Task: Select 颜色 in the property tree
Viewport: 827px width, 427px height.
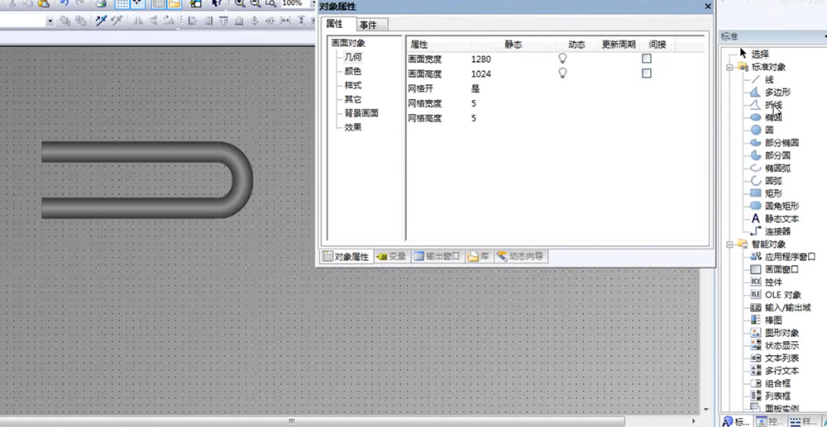Action: point(353,71)
